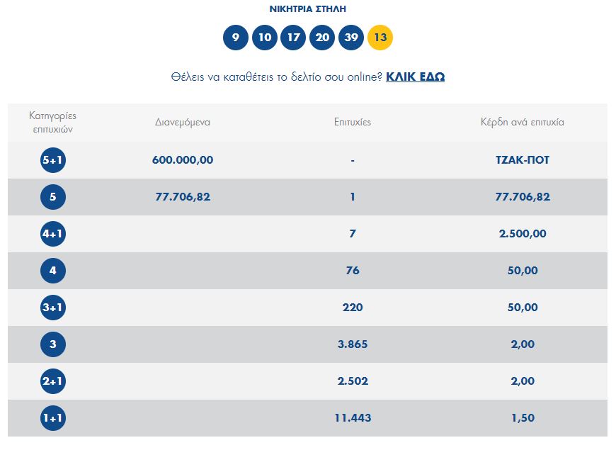The image size is (616, 450).
Task: Click the 3+1 category badge
Action: pos(53,308)
